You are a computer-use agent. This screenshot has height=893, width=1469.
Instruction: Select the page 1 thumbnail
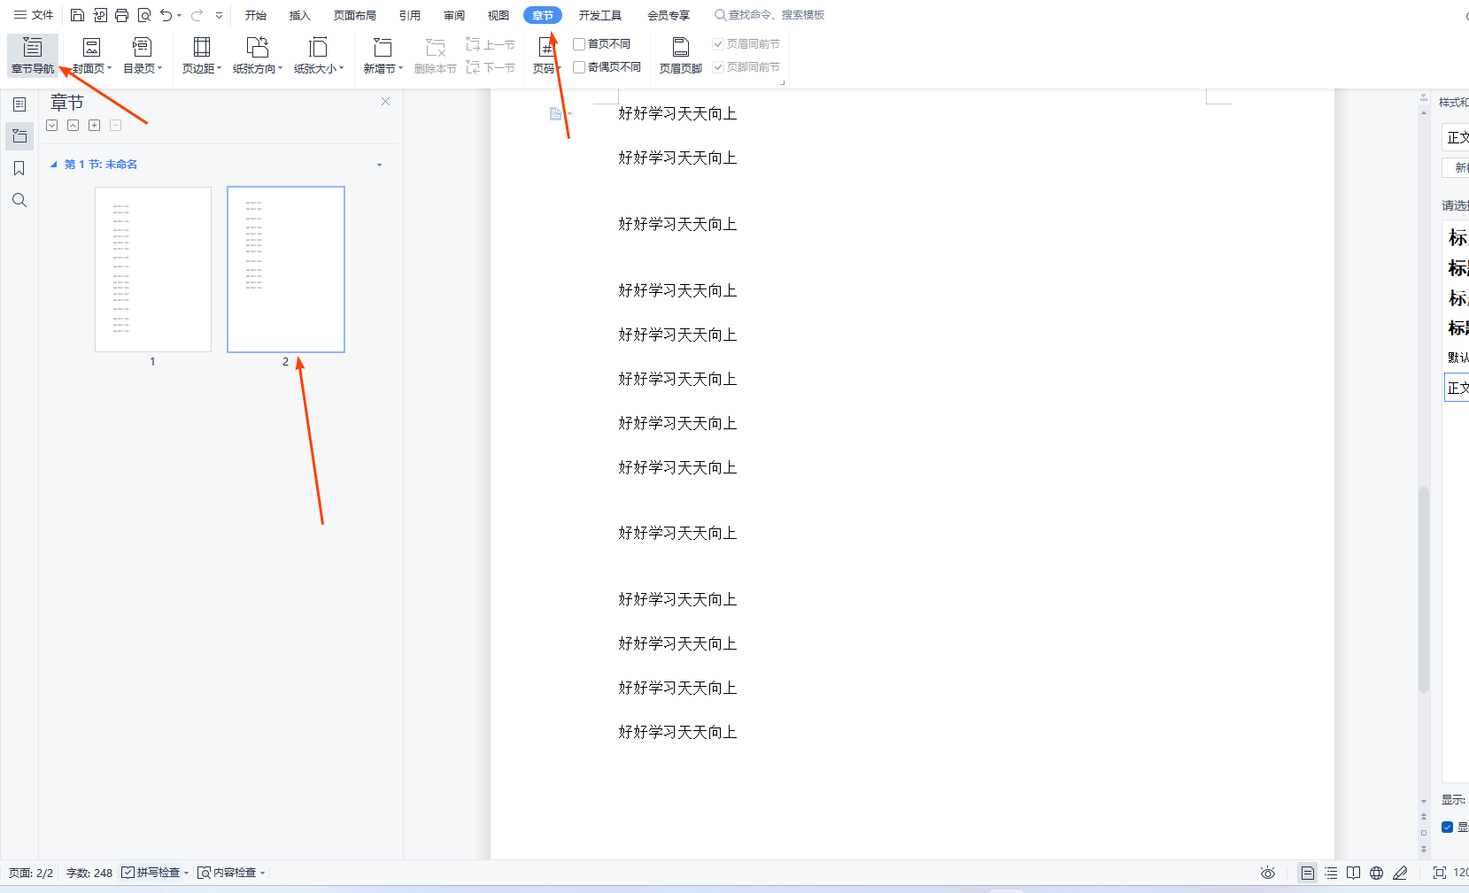click(153, 269)
